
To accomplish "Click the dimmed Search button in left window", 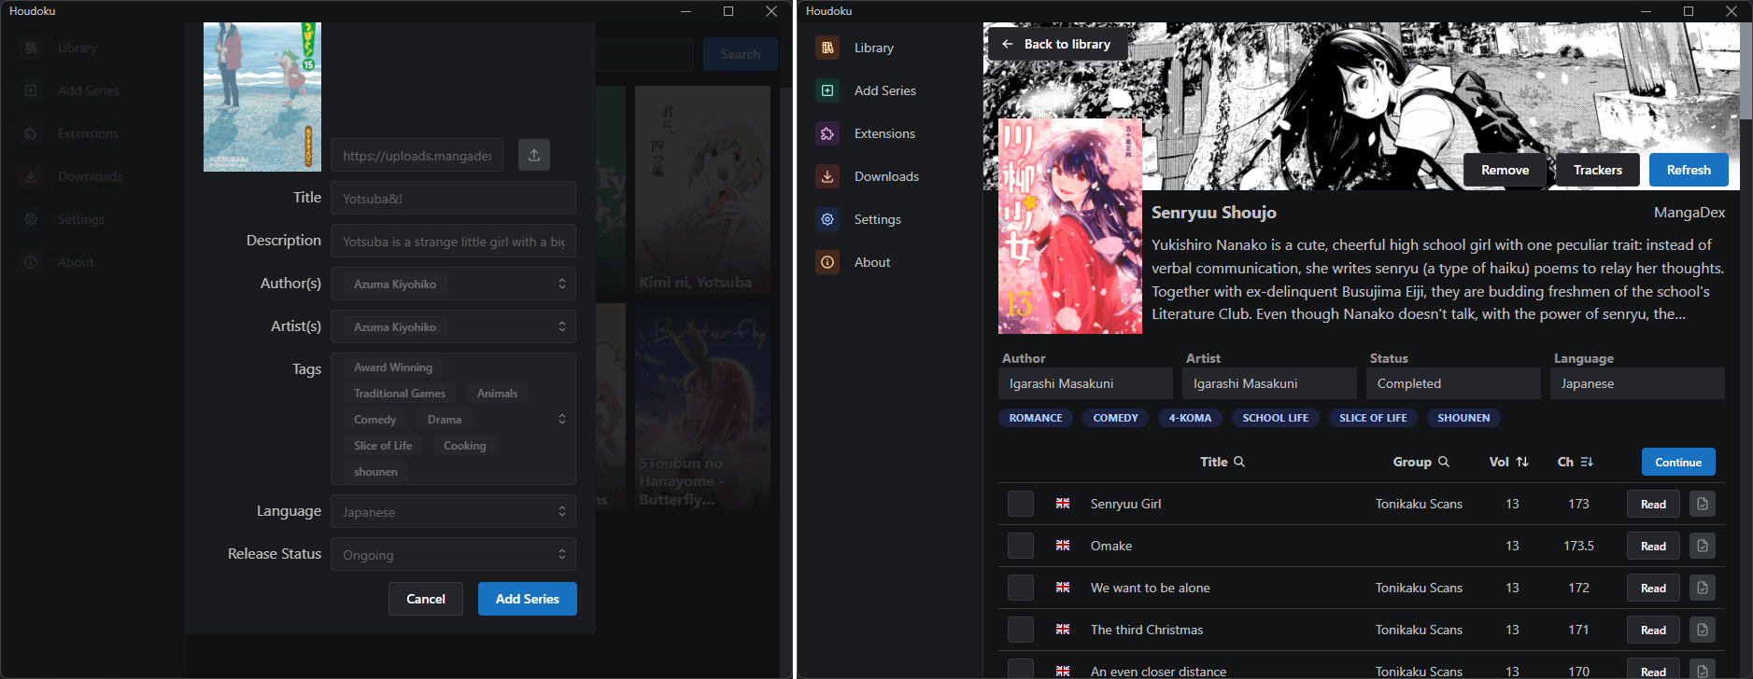I will [x=741, y=54].
